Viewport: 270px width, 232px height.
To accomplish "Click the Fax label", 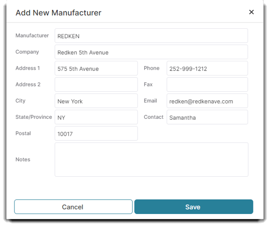I will pos(148,85).
